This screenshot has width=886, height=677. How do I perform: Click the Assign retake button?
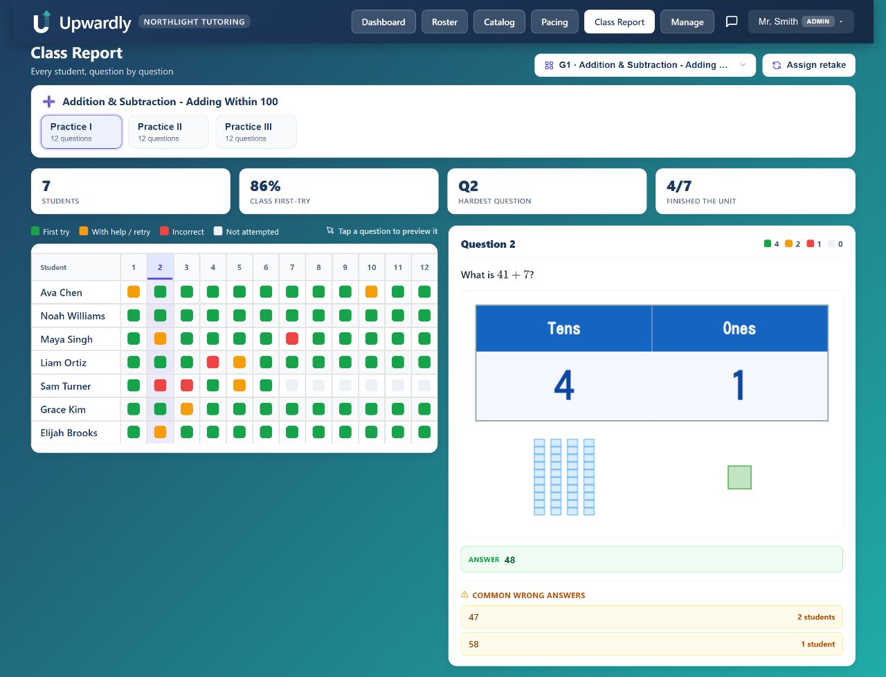tap(808, 65)
